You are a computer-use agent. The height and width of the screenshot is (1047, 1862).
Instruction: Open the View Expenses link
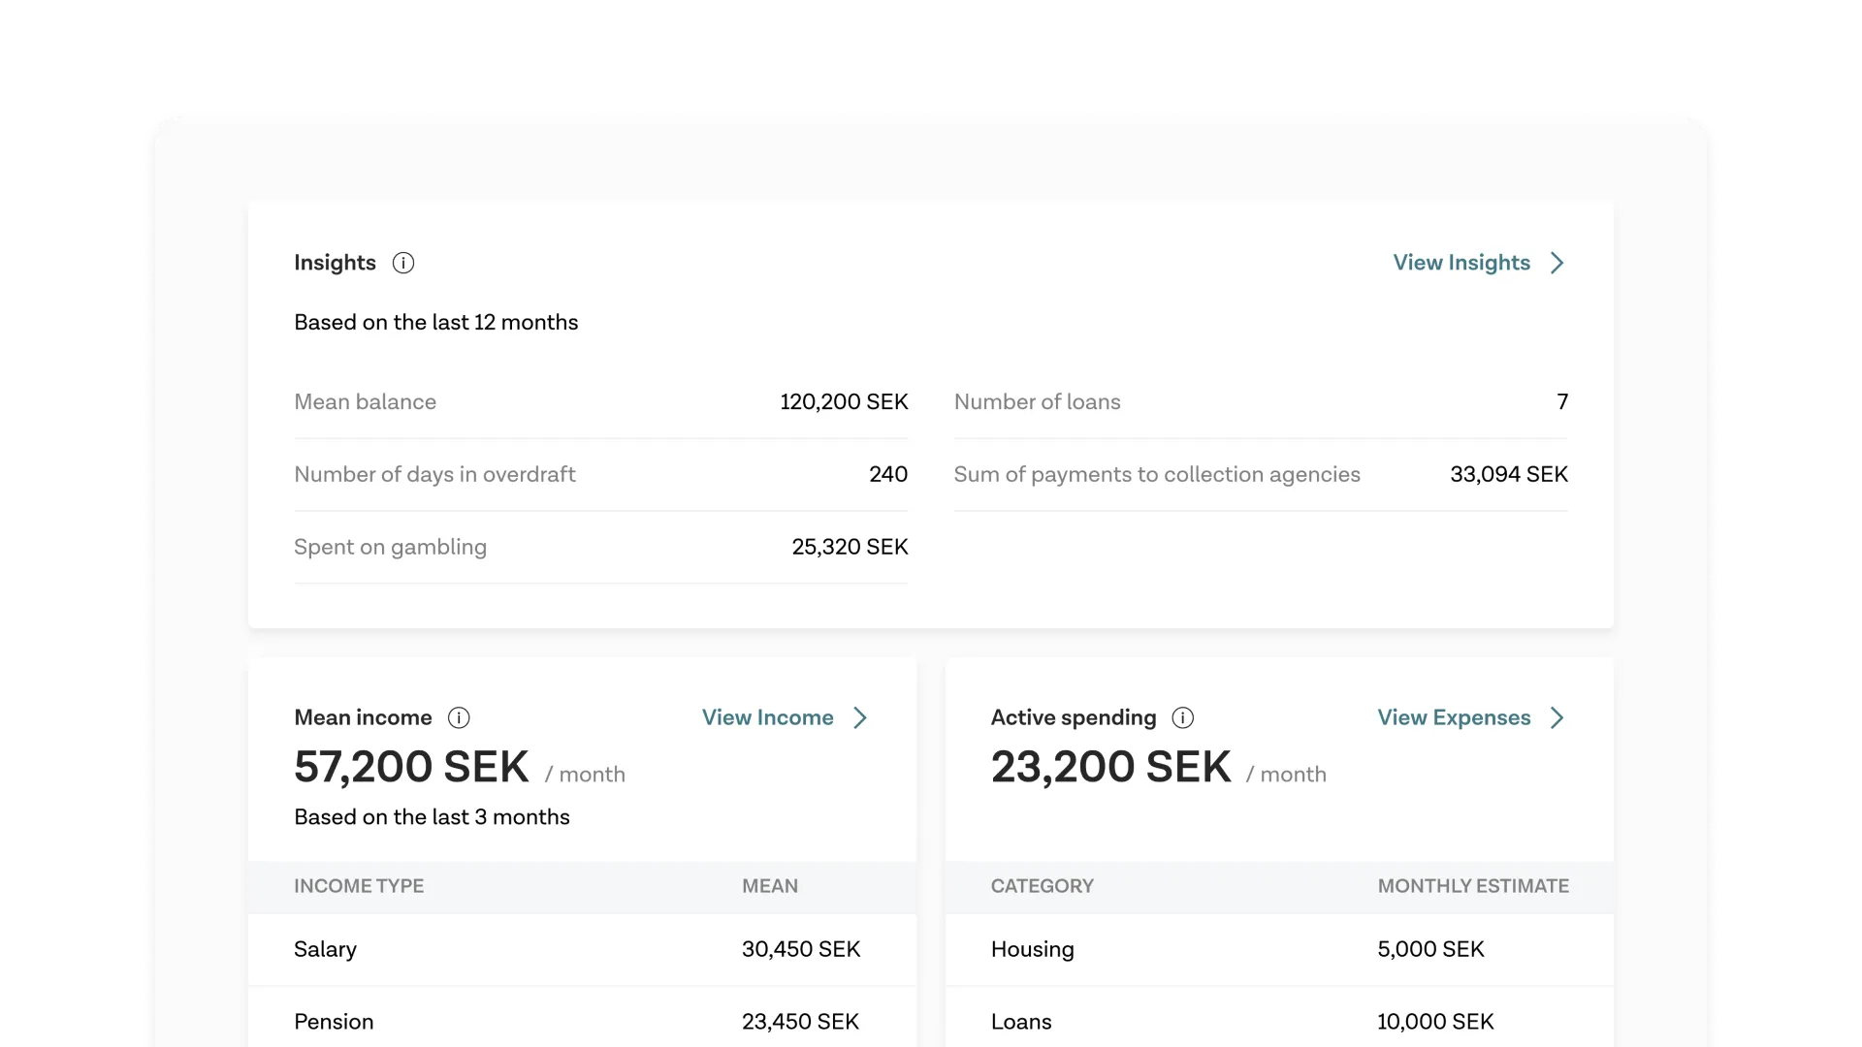[x=1454, y=717]
